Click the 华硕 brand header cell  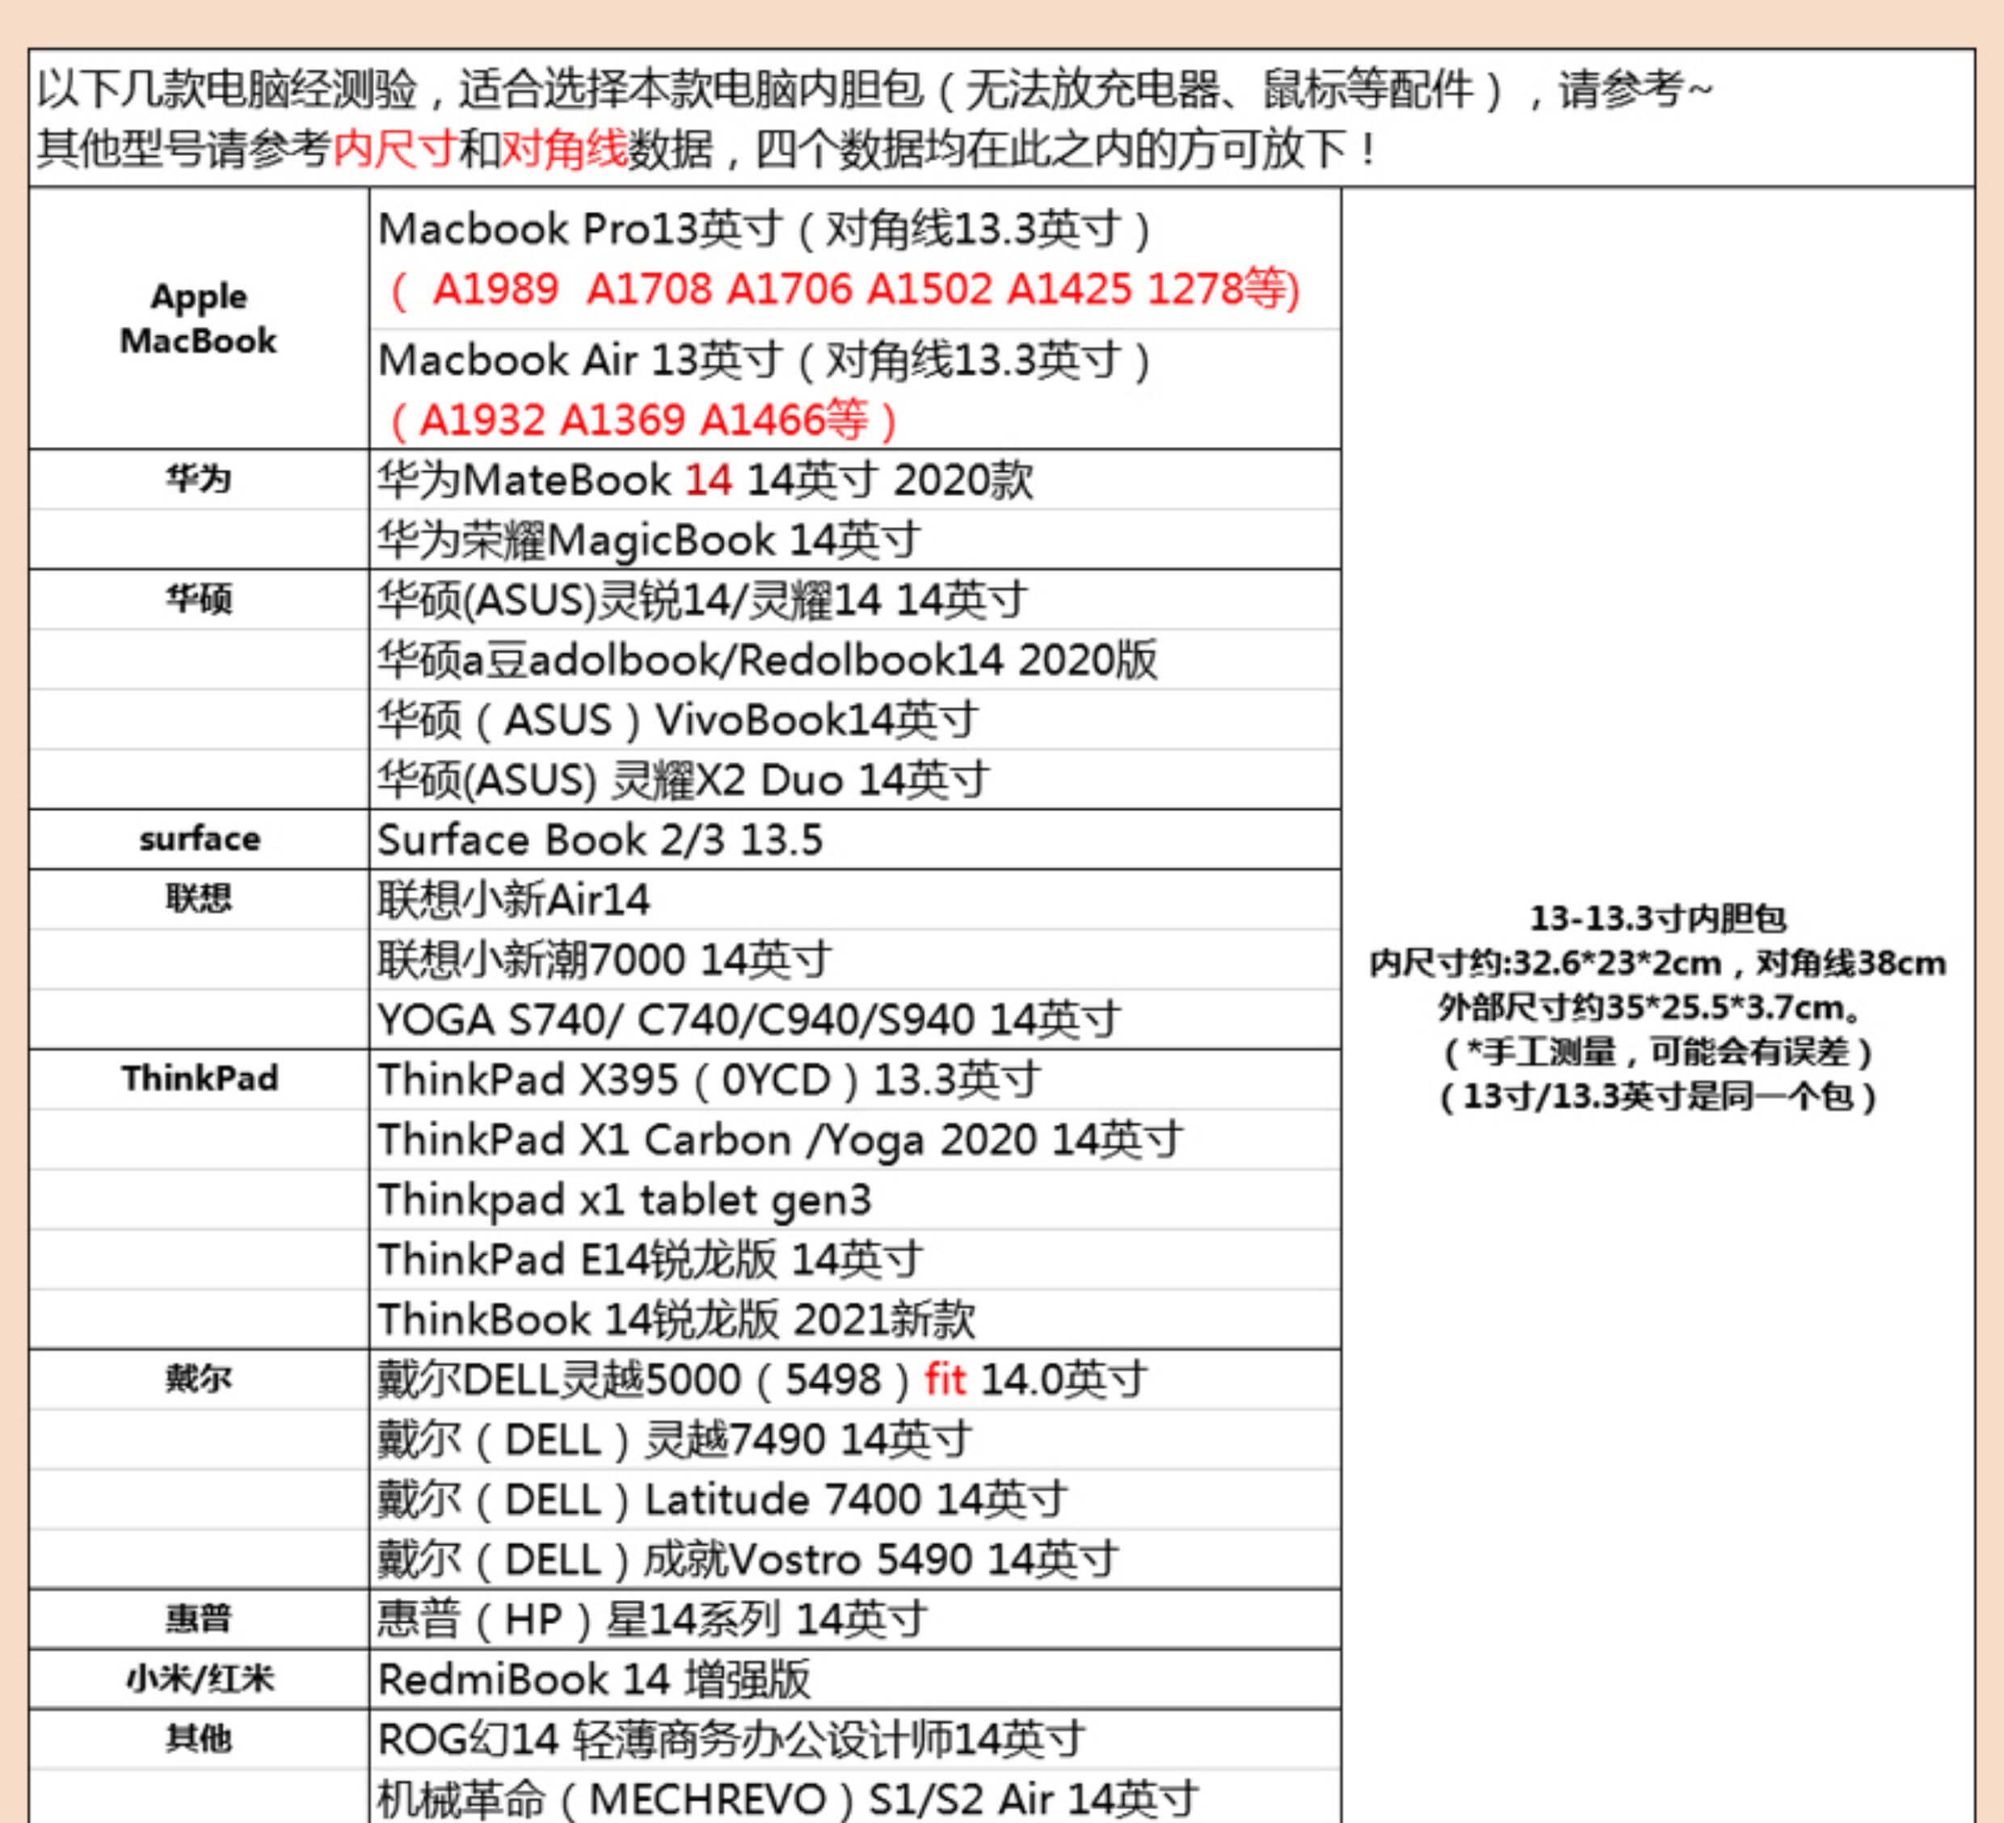coord(198,600)
